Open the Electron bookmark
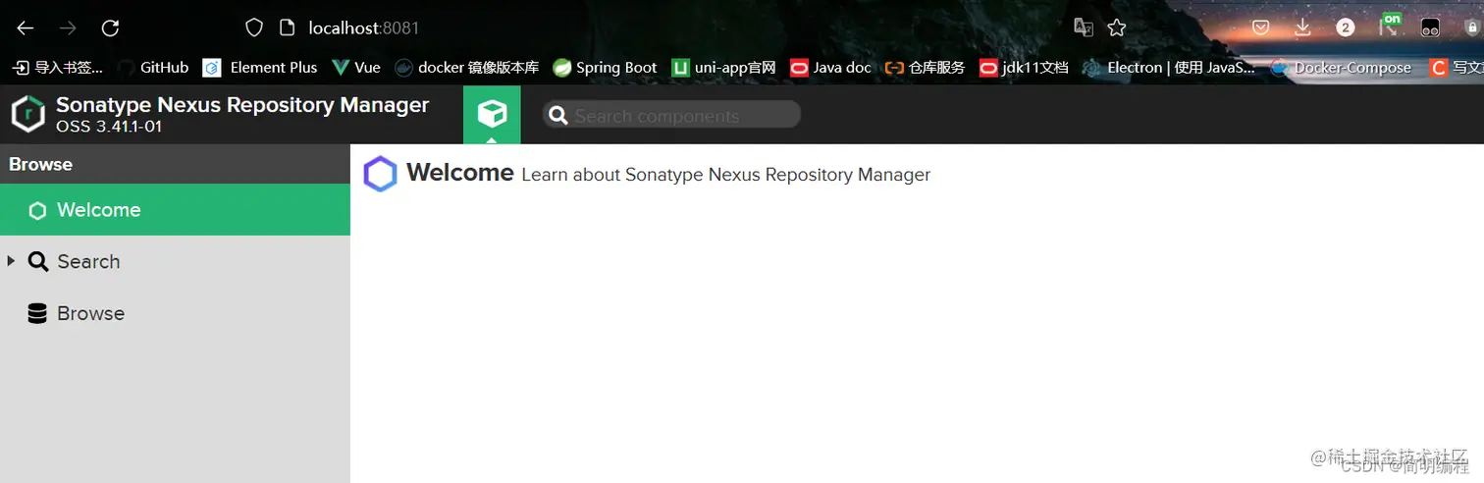The image size is (1484, 483). 1168,68
